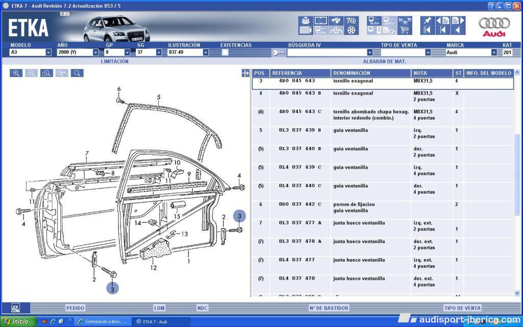The image size is (523, 327).
Task: Click the four-arrow move pane icon
Action: (246, 73)
